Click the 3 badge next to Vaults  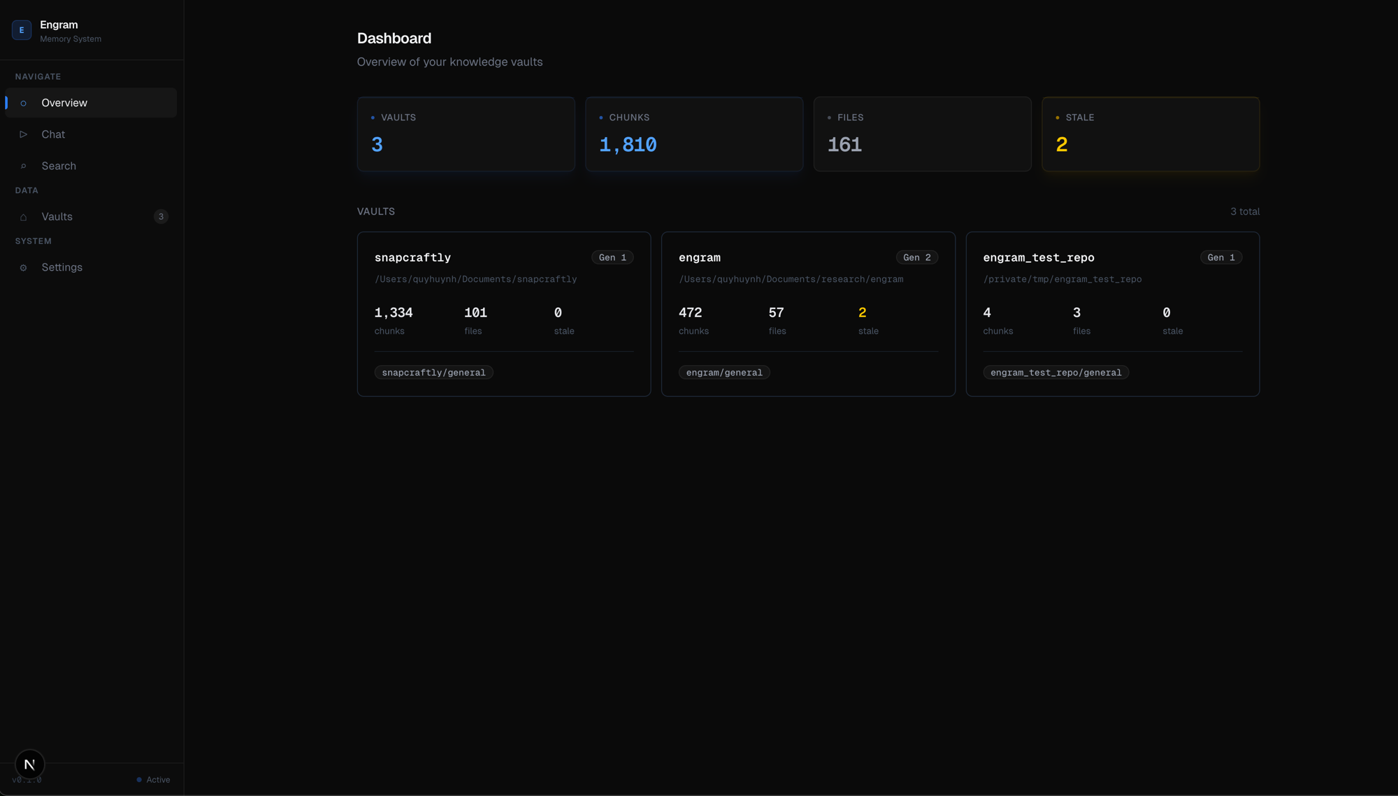click(161, 216)
